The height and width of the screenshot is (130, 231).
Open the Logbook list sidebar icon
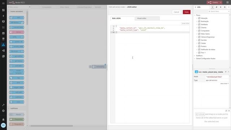pyautogui.click(x=3, y=27)
